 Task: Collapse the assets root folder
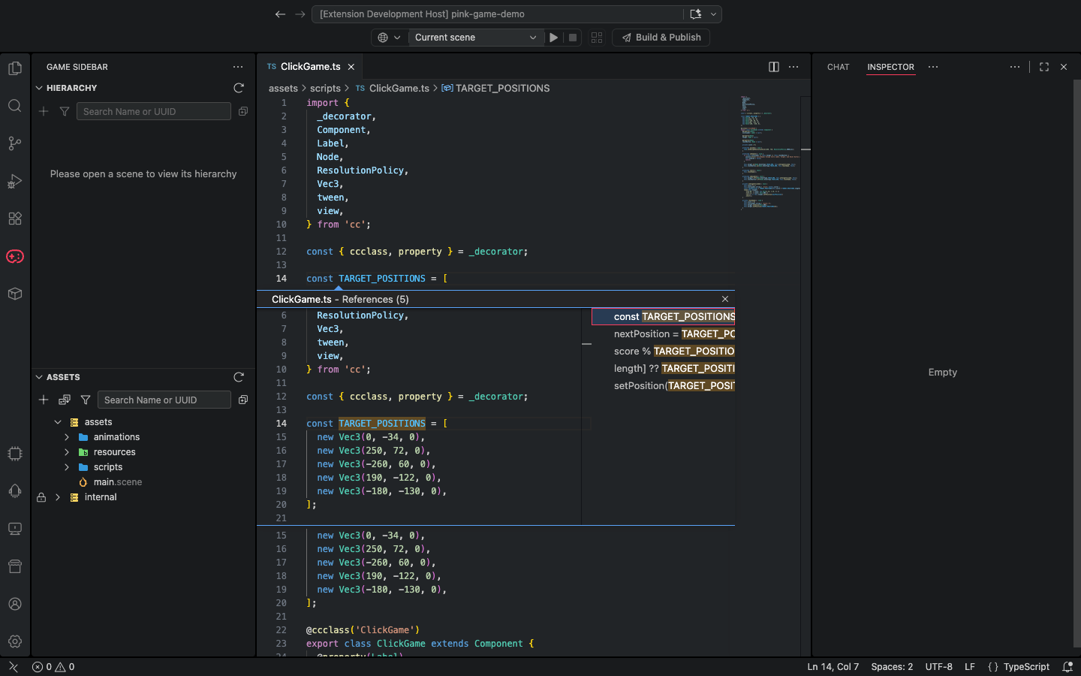click(x=58, y=422)
